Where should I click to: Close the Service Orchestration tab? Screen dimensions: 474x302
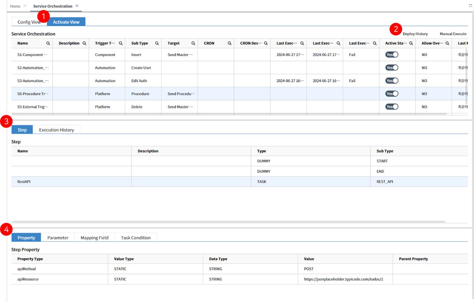pyautogui.click(x=77, y=6)
